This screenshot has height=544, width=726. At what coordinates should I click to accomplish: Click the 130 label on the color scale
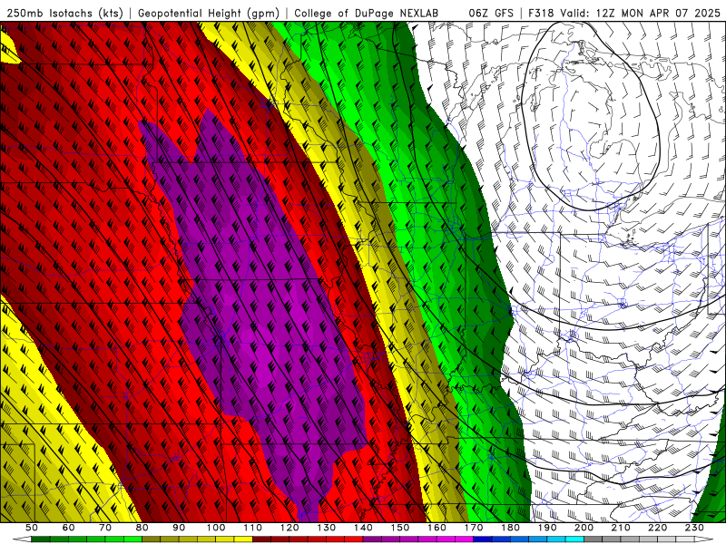pos(327,528)
